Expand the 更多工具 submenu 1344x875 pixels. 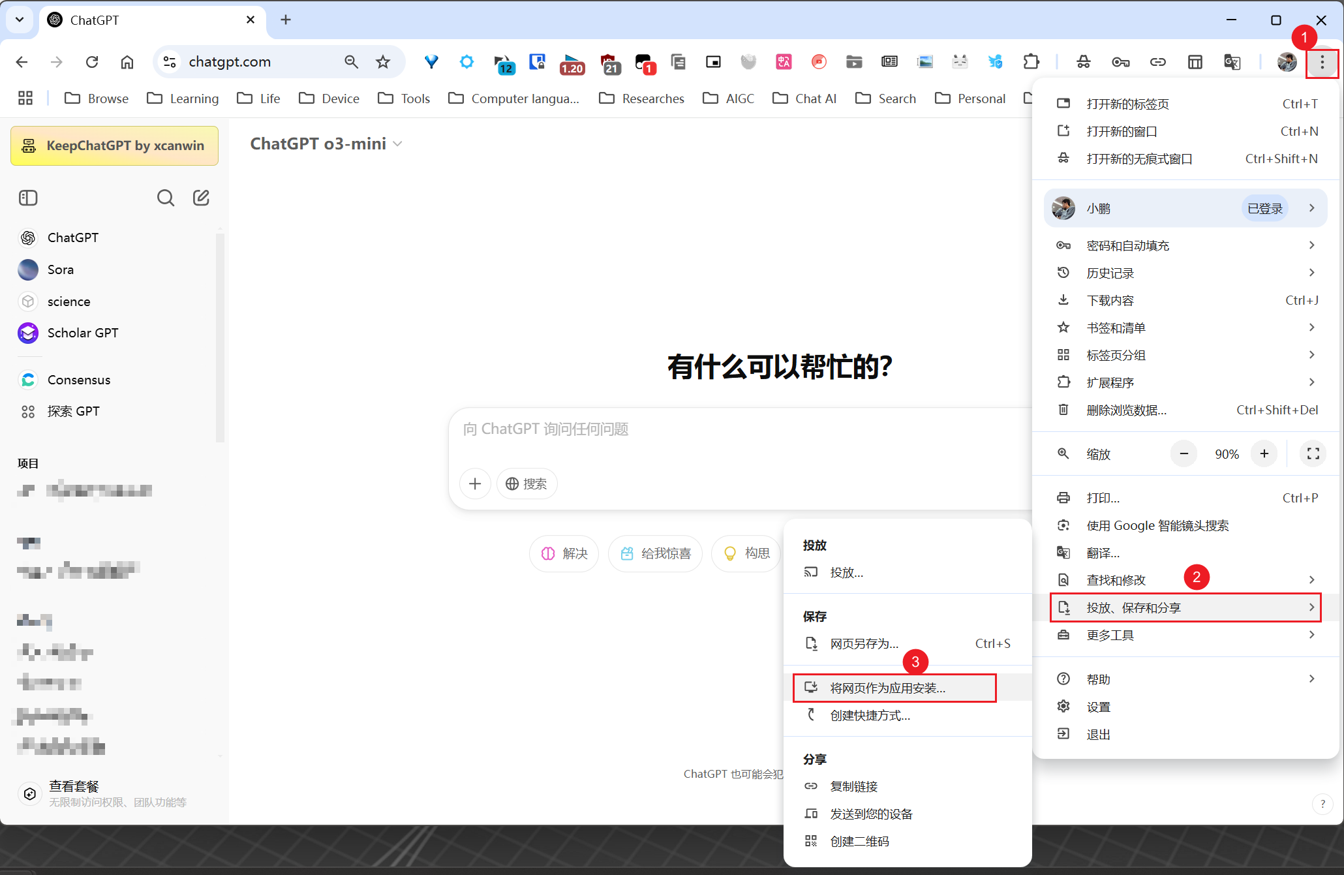pyautogui.click(x=1185, y=635)
